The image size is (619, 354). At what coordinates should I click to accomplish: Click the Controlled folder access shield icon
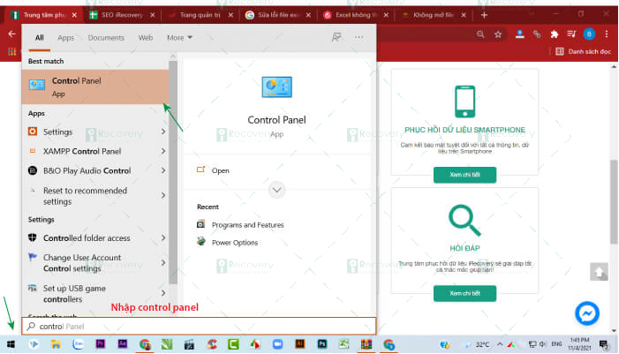coord(33,237)
